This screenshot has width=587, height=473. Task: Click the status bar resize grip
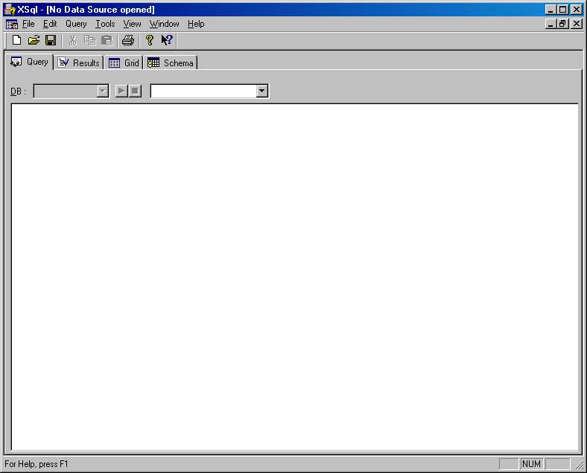tap(580, 465)
